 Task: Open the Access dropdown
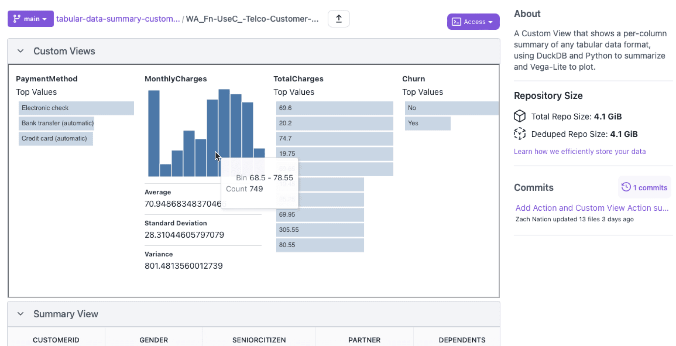point(473,21)
